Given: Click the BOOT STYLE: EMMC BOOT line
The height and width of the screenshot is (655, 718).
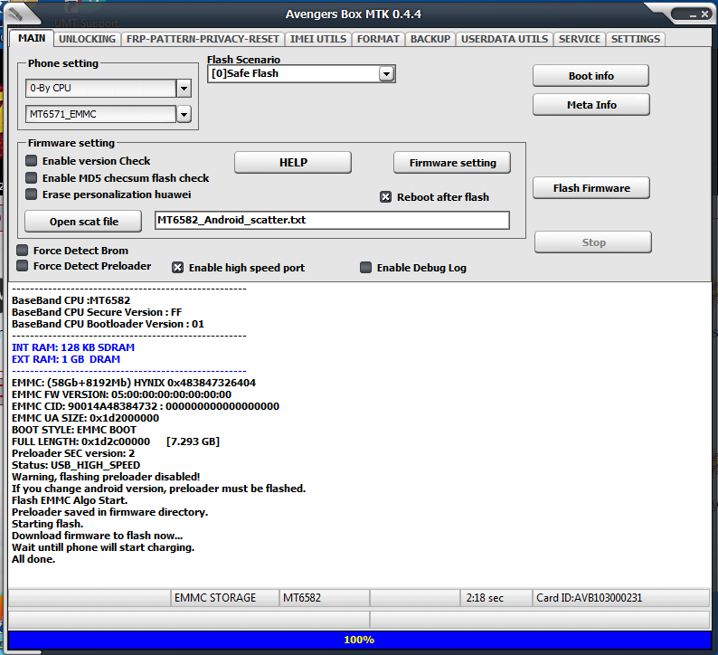Looking at the screenshot, I should click(74, 430).
